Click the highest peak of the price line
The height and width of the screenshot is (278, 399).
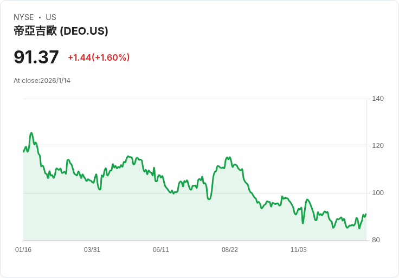pos(31,133)
